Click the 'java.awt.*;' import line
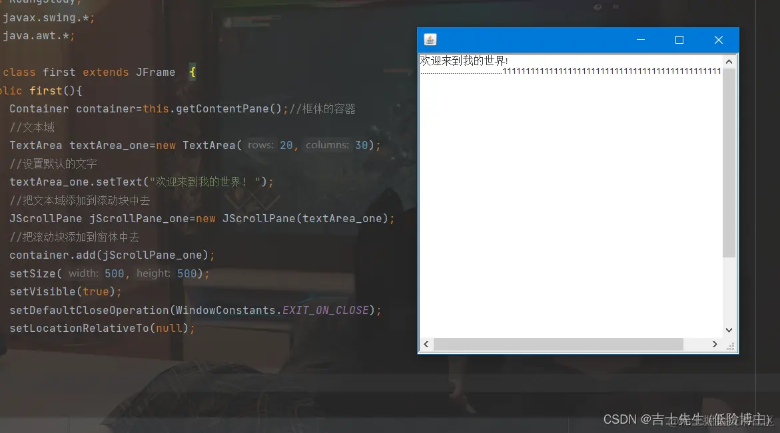Viewport: 780px width, 433px height. point(39,36)
